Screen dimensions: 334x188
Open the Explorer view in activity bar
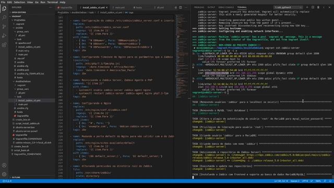pos(4,8)
